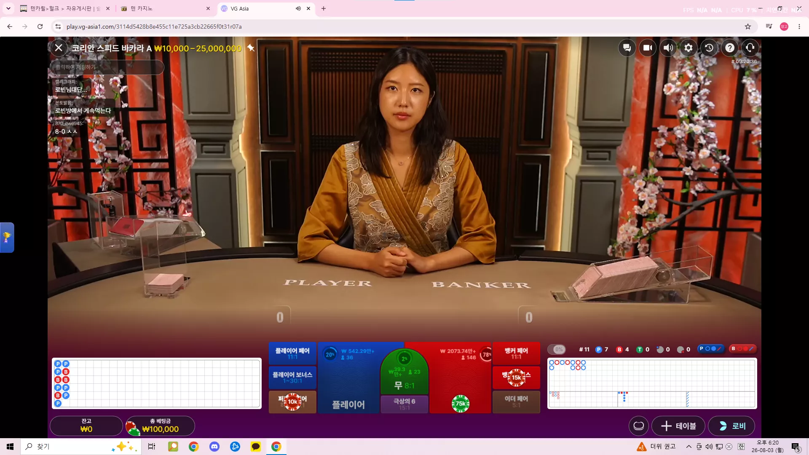Open the Chrome three-dot menu
Image resolution: width=809 pixels, height=455 pixels.
point(799,27)
